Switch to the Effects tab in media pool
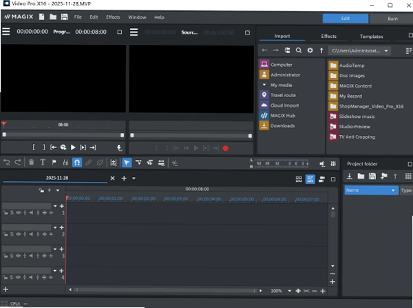The image size is (413, 308). [x=329, y=36]
